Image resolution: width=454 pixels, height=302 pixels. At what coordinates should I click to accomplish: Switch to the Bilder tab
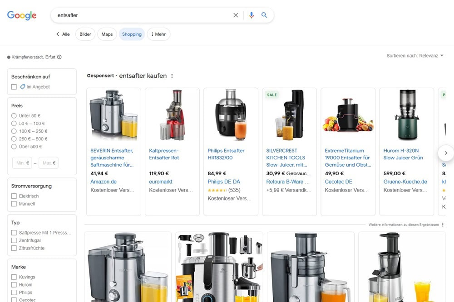click(85, 34)
